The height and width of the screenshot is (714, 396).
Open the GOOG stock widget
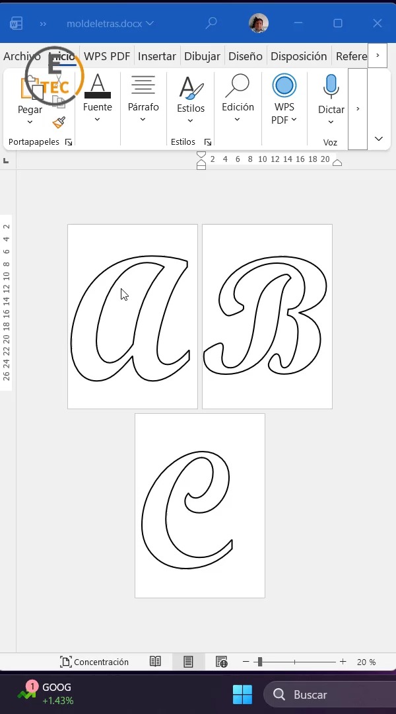(x=46, y=694)
